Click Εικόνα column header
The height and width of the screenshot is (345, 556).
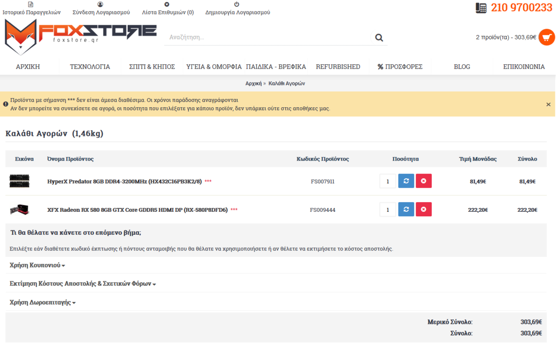point(24,159)
